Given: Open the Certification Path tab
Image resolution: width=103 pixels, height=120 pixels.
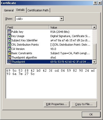Looking at the screenshot, I should [38, 10].
